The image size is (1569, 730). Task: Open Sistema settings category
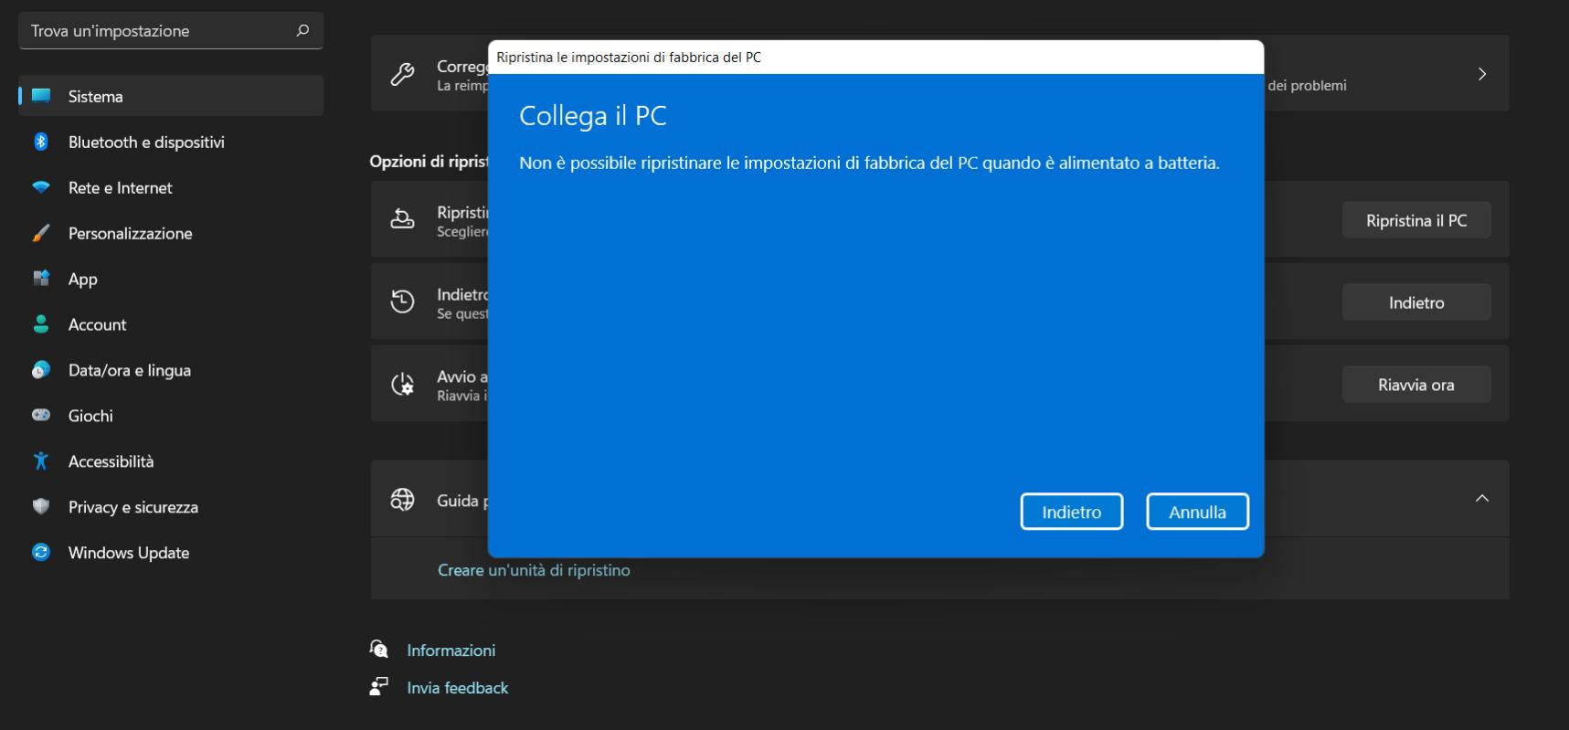point(171,96)
